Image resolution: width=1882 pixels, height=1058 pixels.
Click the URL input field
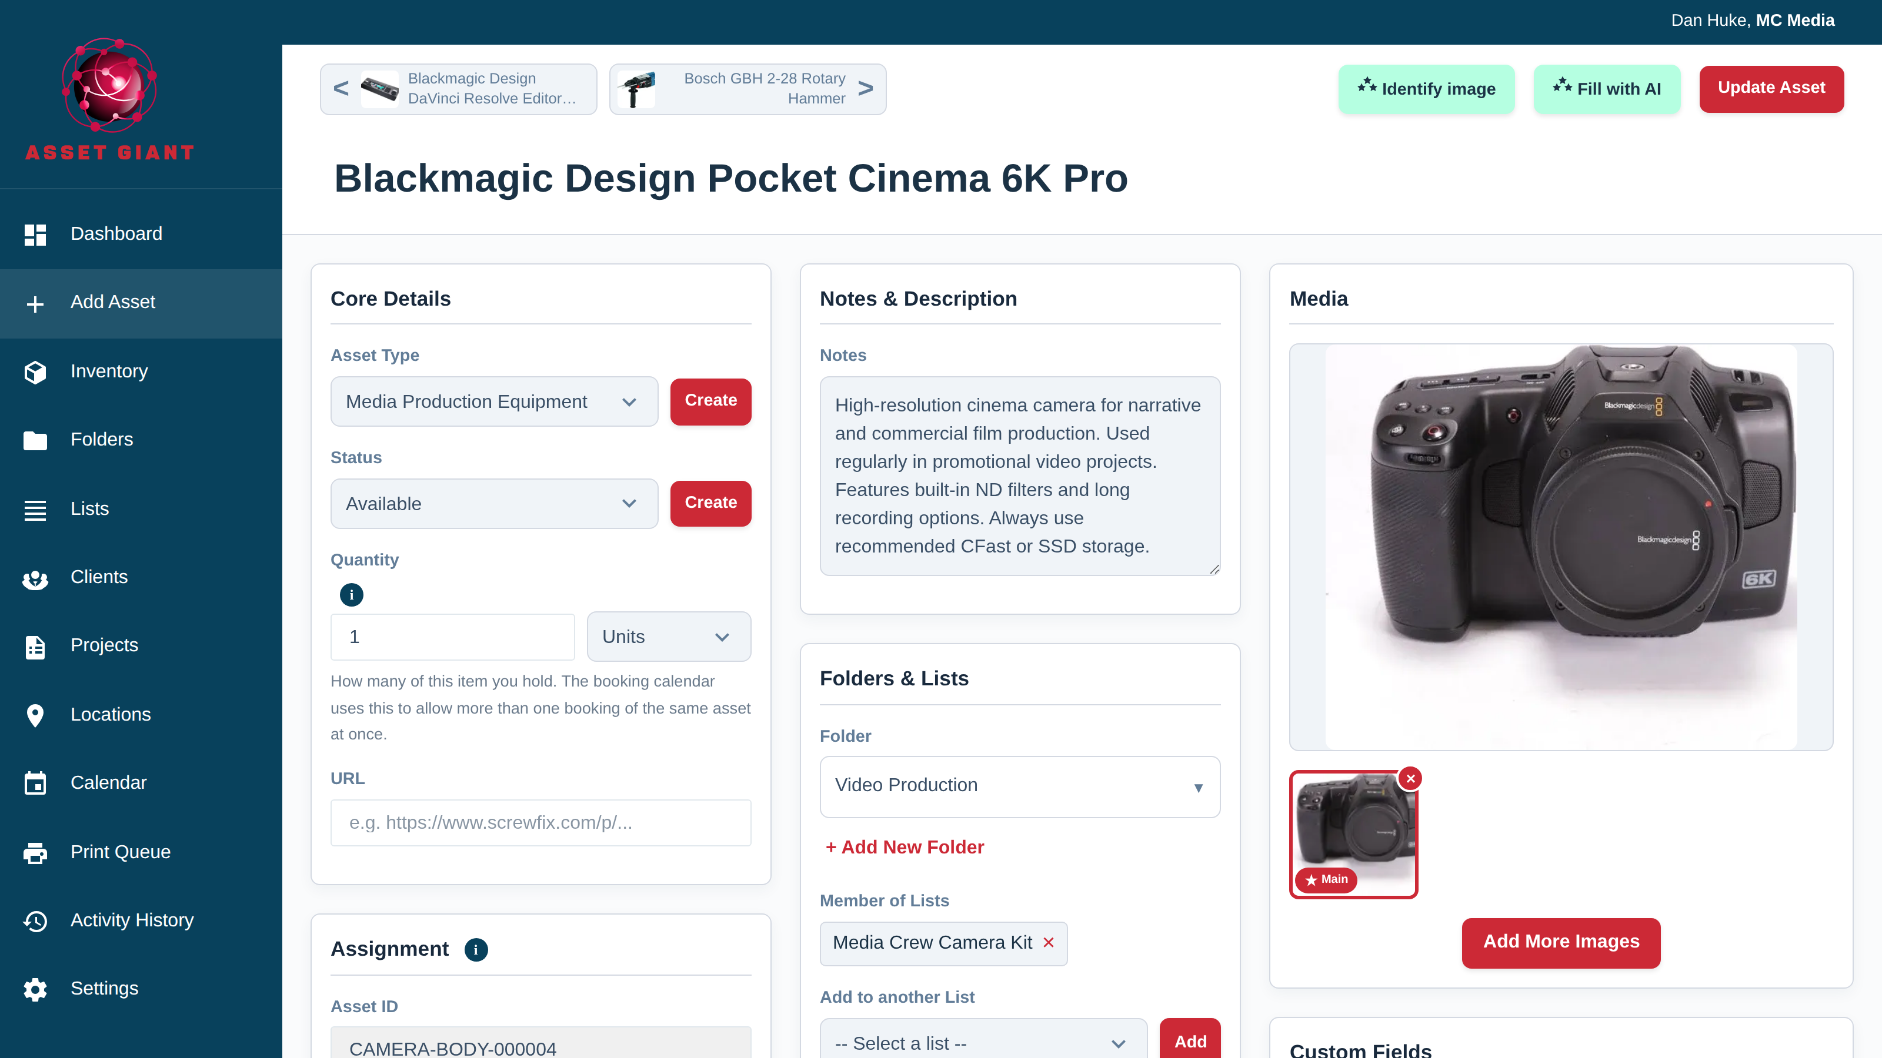click(x=540, y=823)
